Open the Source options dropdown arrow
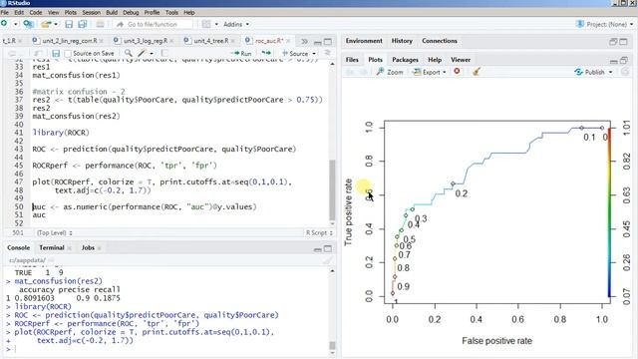 (314, 53)
